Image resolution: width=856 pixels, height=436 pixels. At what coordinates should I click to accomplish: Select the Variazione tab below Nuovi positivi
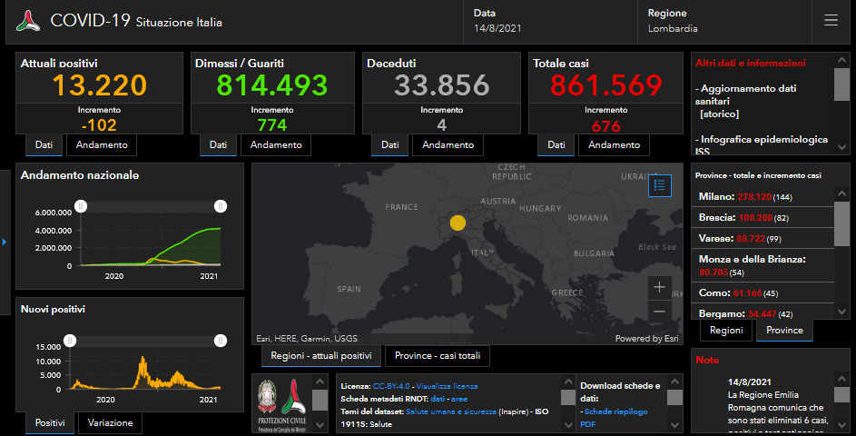110,422
